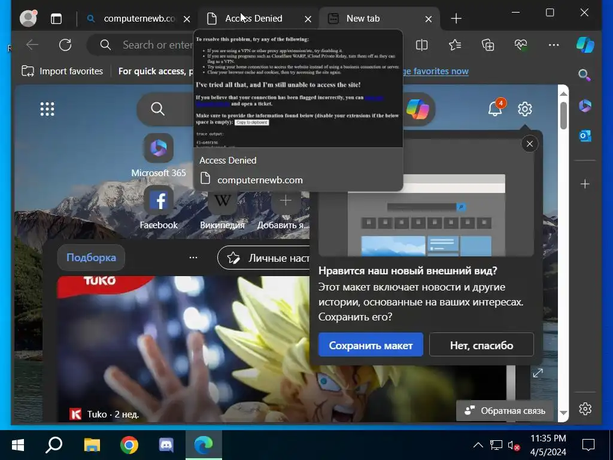This screenshot has height=460, width=613.
Task: Expand the feed with the diagonal arrows icon
Action: (538, 373)
